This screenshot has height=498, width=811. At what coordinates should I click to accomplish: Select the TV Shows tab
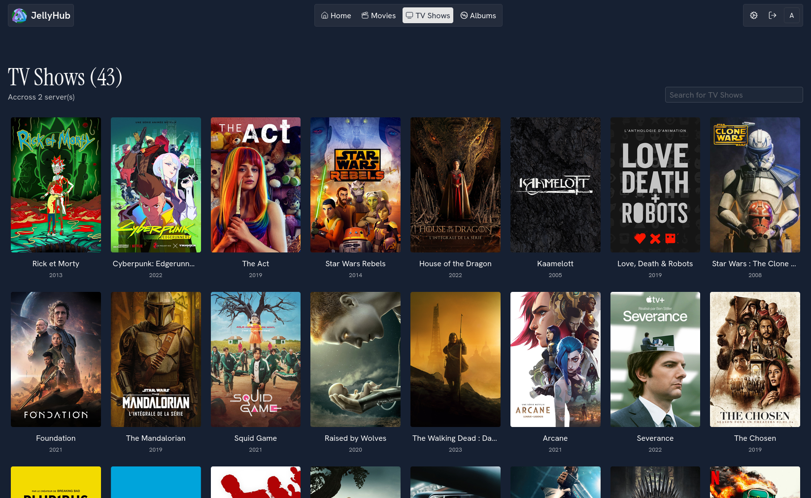pyautogui.click(x=428, y=15)
